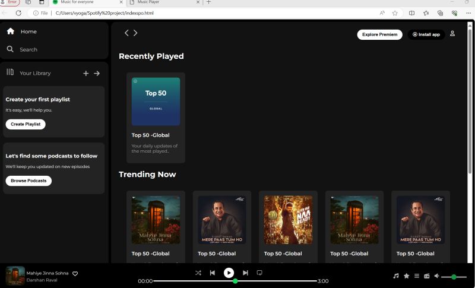Add page to favorites star
Viewport: 475px width, 288px height.
coord(395,13)
